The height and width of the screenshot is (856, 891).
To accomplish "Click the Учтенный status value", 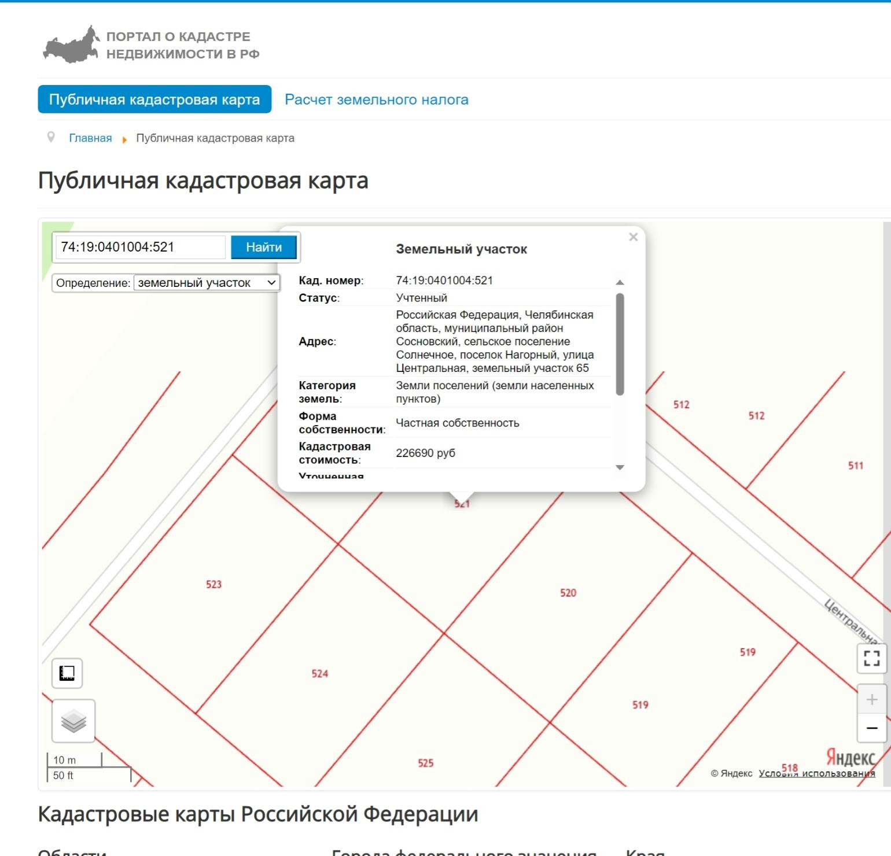I will click(422, 298).
